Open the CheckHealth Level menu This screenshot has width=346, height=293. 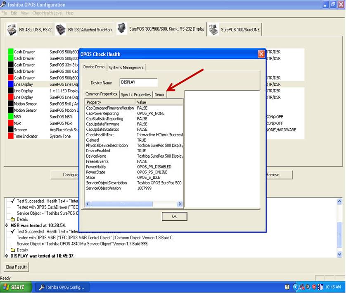coord(47,13)
